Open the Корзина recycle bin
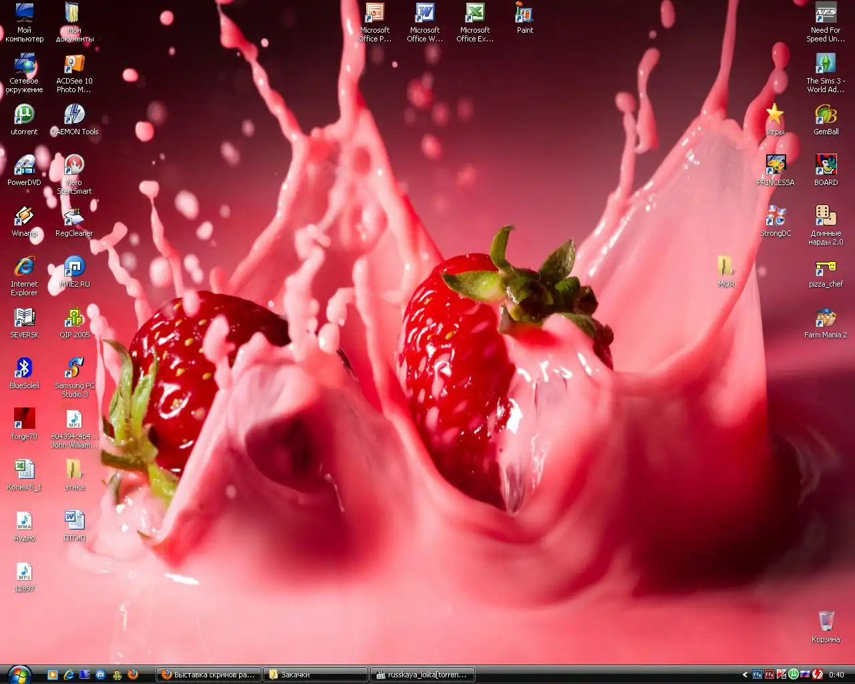The height and width of the screenshot is (684, 855). 826,623
